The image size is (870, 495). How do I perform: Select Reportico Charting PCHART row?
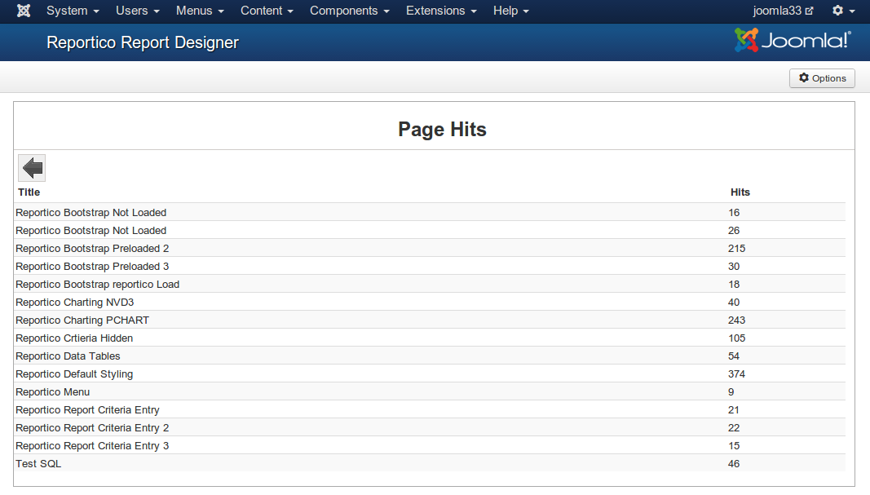pyautogui.click(x=430, y=320)
